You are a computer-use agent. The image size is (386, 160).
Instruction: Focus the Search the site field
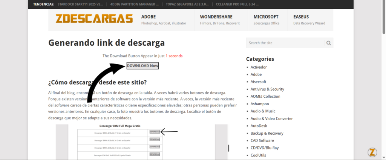click(285, 43)
